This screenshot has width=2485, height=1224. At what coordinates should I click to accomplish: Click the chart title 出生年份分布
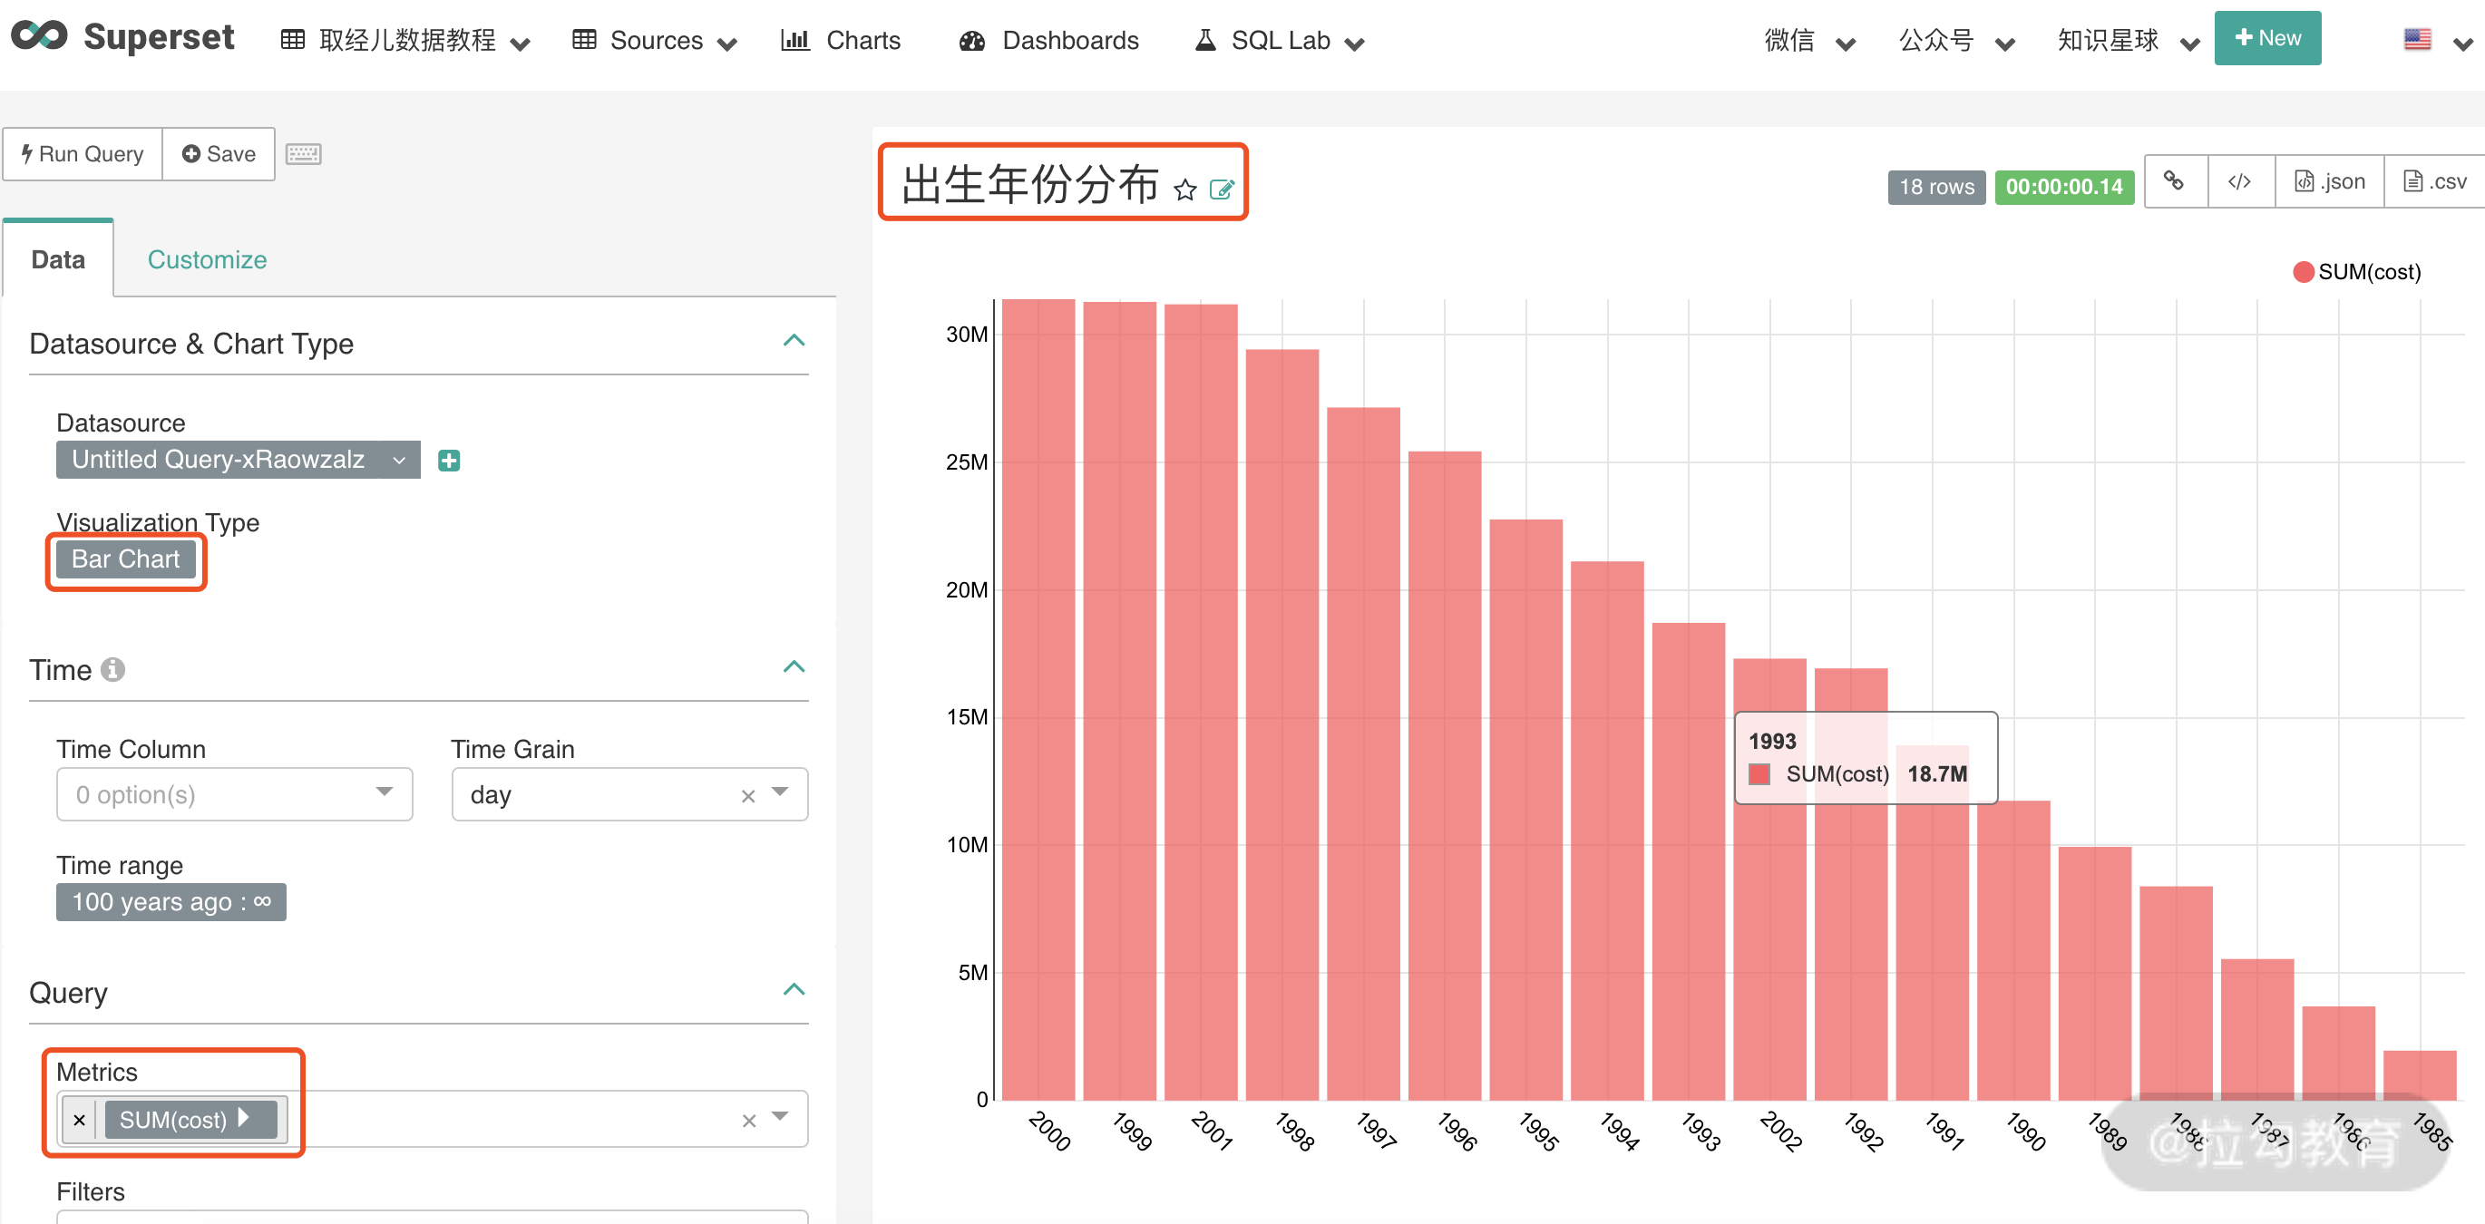tap(1030, 184)
